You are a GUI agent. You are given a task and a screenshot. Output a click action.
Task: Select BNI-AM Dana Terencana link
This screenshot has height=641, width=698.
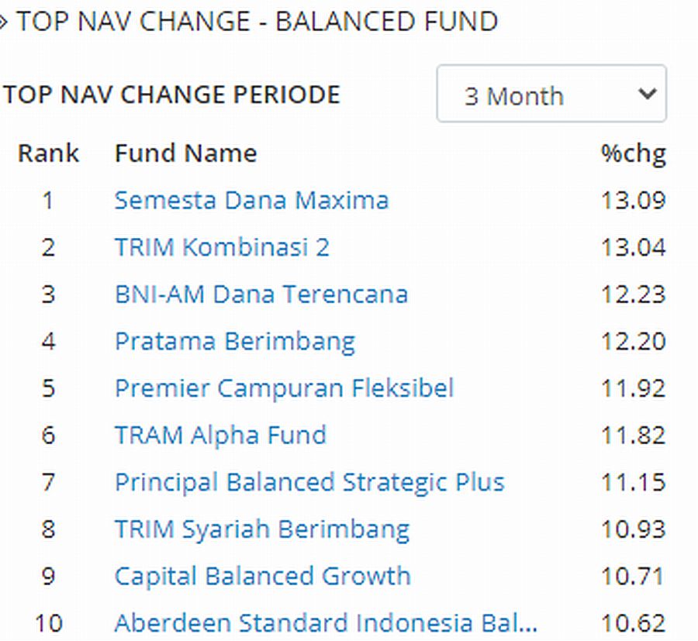tap(261, 295)
